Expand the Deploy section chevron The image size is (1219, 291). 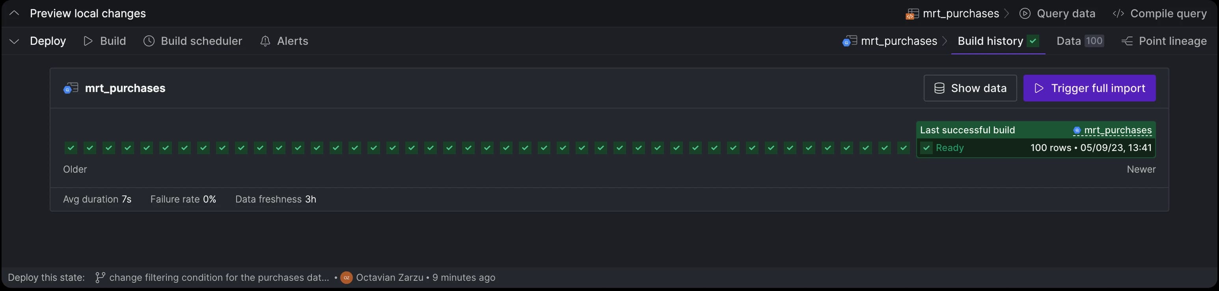coord(14,42)
